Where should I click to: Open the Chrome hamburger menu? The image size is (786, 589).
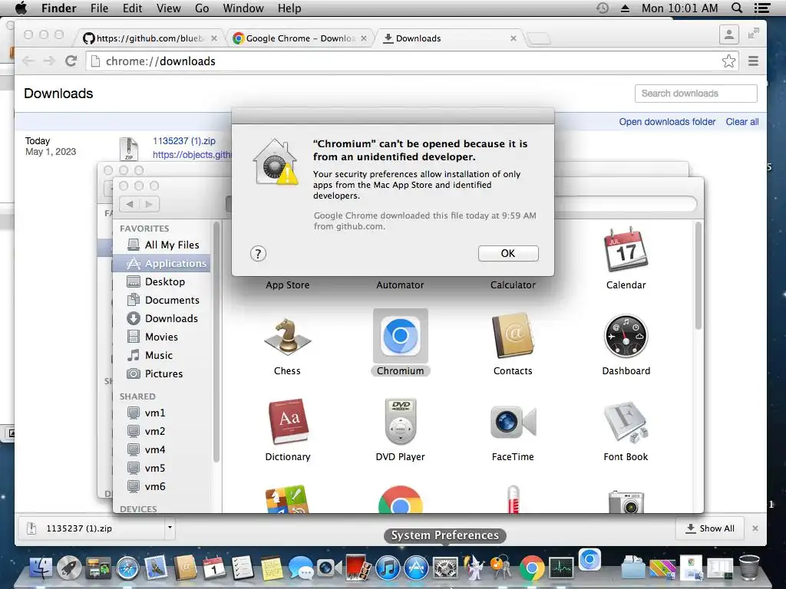(x=753, y=61)
